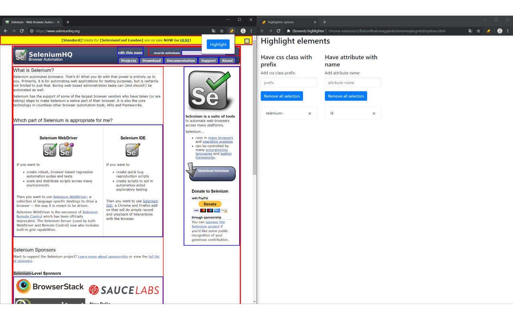This screenshot has height=320, width=513.
Task: Open the Support navigation tab
Action: [208, 61]
